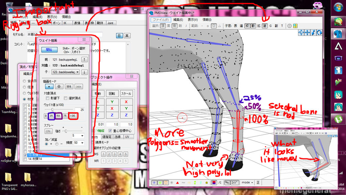
Task: Select the dot brush mode in ウェイト描画
Action: [x=50, y=87]
